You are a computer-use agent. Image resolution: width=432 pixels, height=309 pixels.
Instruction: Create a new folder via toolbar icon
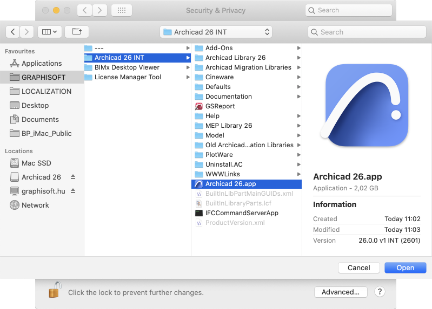point(77,32)
